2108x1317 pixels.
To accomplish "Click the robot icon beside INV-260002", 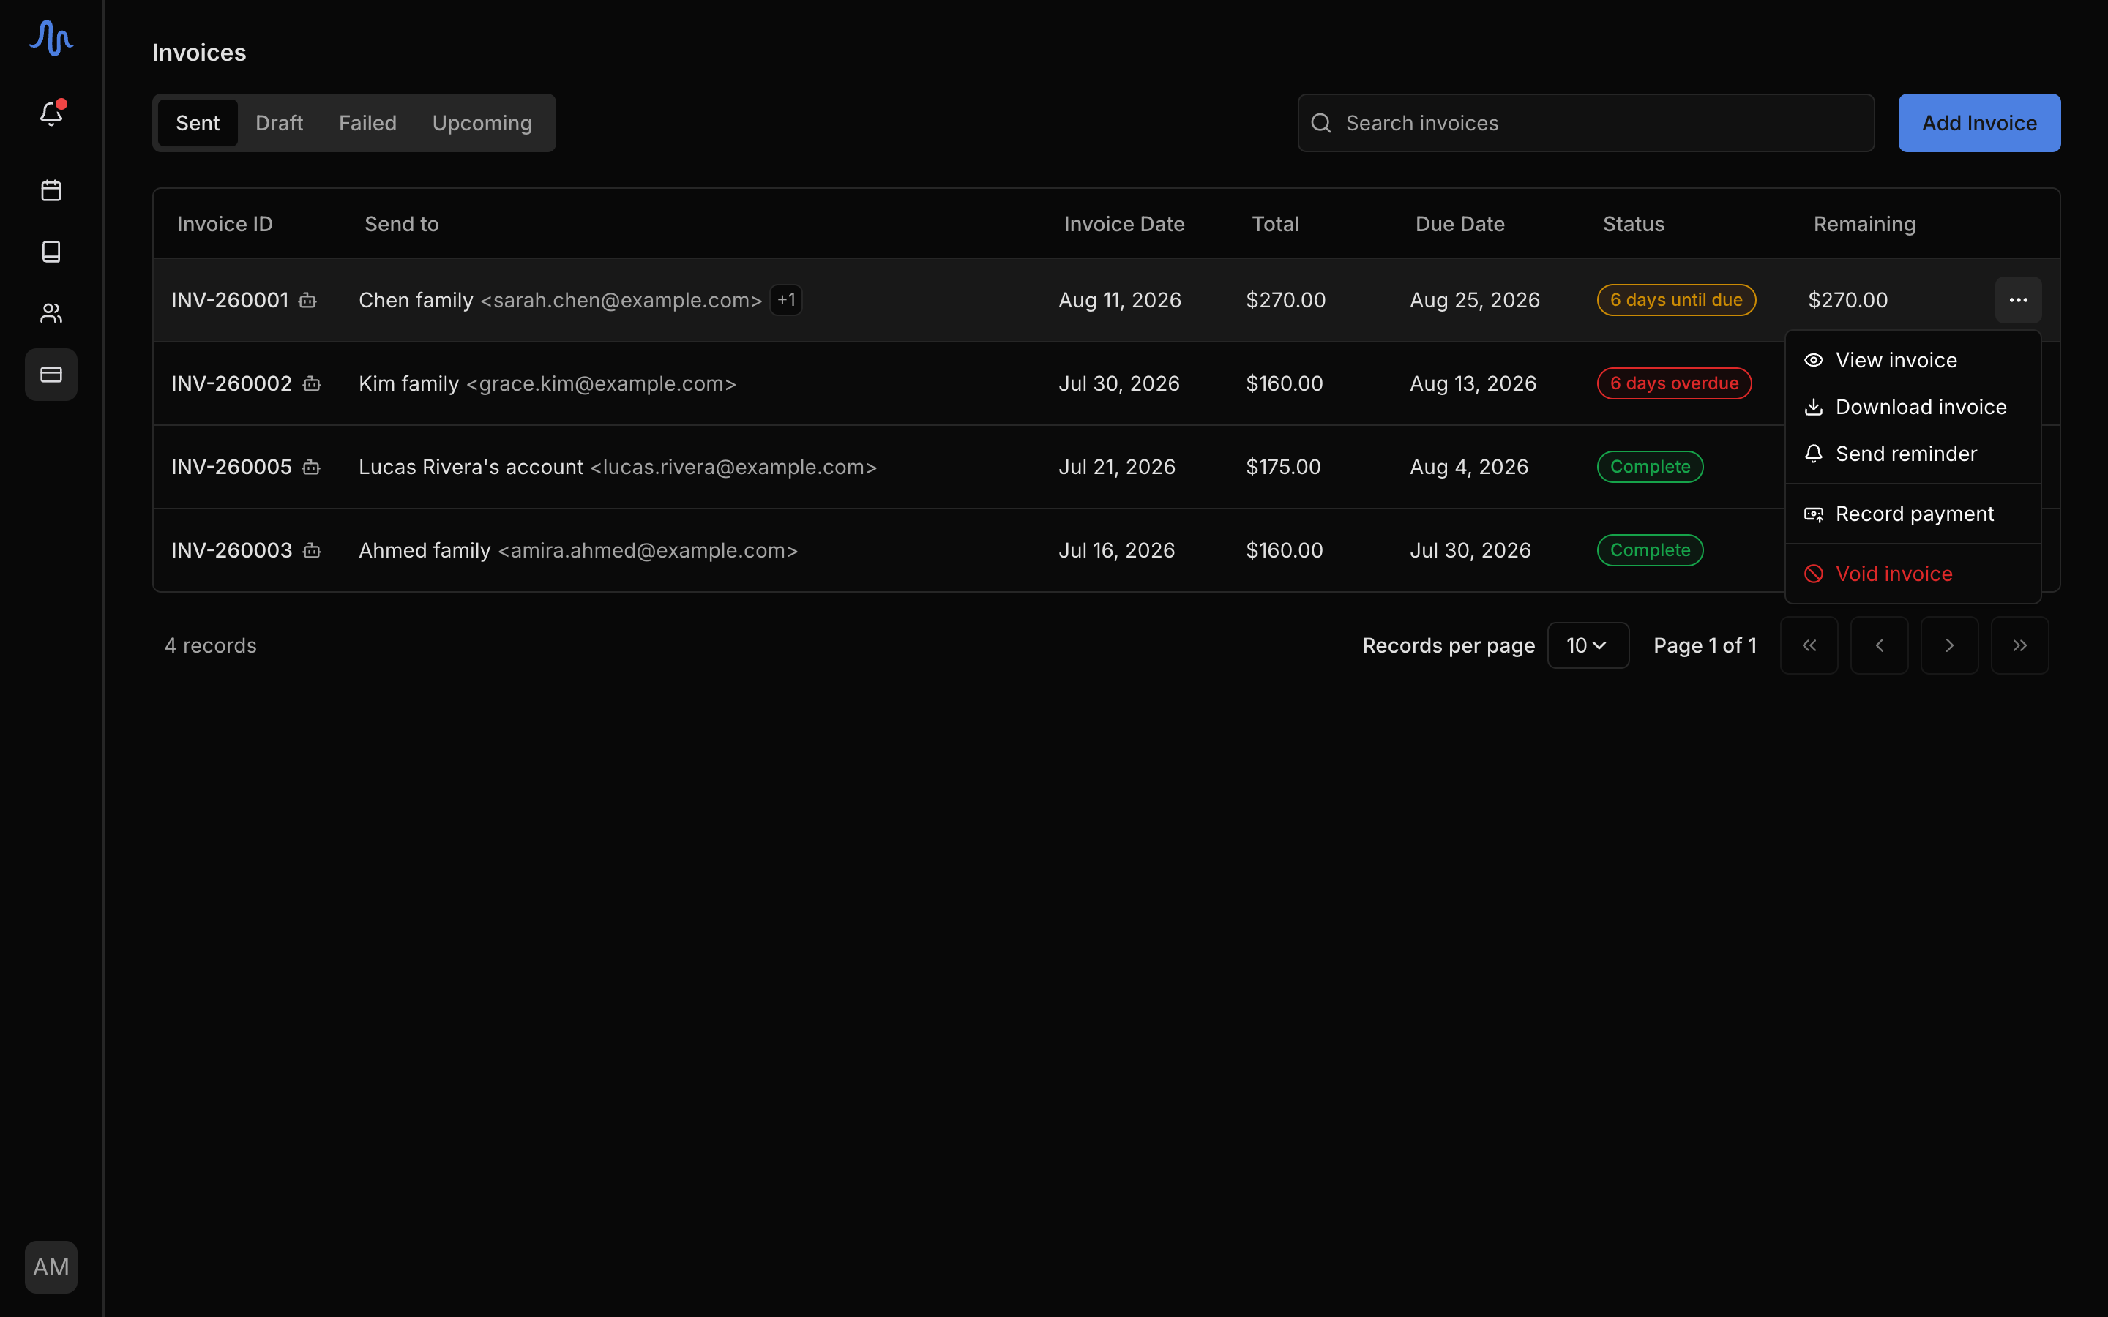I will point(312,383).
